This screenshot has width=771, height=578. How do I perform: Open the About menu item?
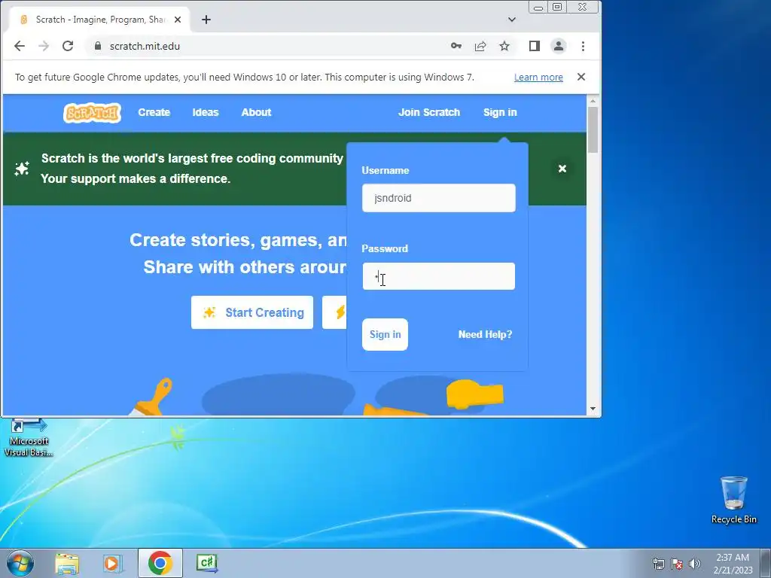(x=256, y=112)
